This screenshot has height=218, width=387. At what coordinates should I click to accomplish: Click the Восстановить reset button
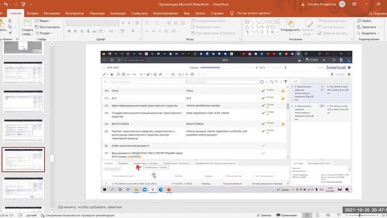(x=48, y=27)
